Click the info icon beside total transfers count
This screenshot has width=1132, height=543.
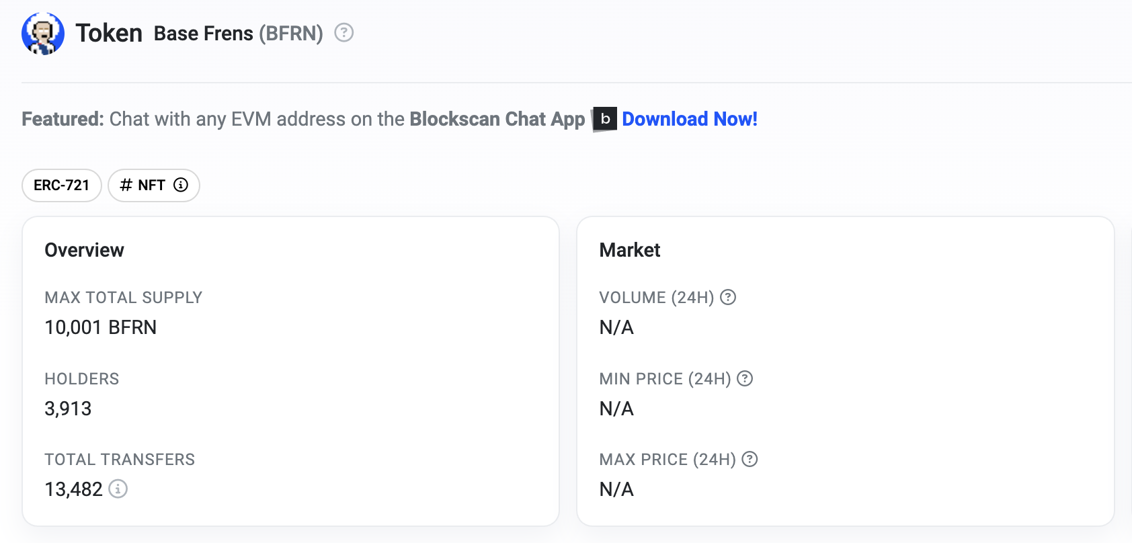[118, 489]
